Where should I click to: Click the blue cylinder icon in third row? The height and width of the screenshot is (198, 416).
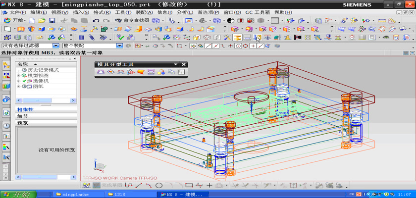82,38
